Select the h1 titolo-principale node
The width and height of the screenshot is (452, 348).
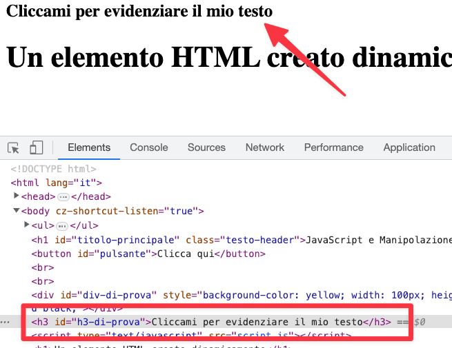[242, 240]
